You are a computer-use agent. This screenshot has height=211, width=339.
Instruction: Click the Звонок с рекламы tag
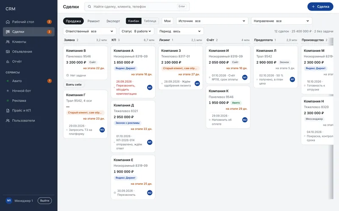click(x=128, y=123)
